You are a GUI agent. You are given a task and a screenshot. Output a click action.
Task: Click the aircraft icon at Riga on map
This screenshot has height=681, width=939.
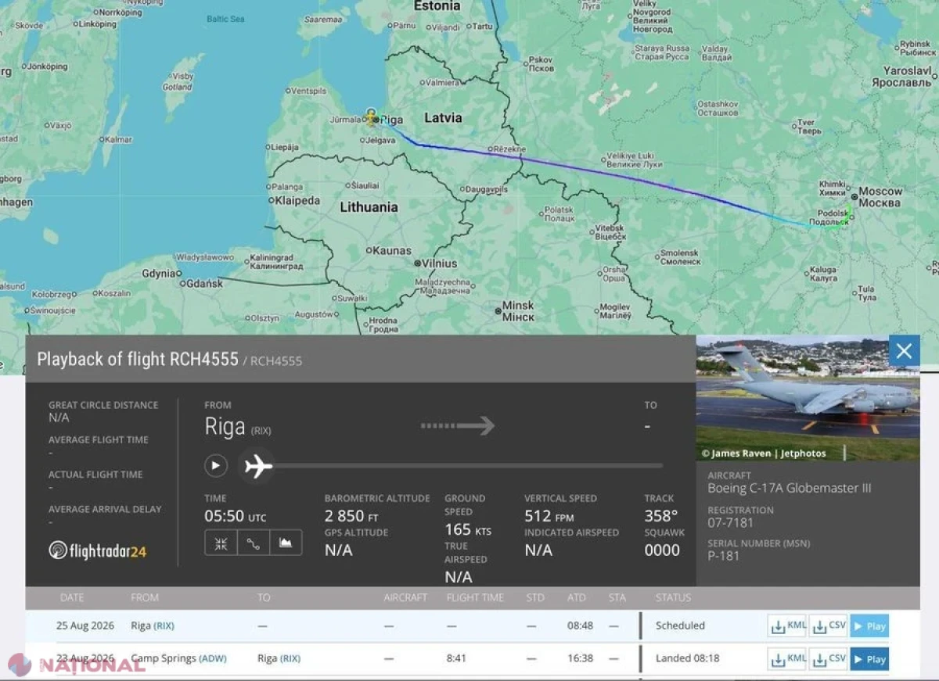pyautogui.click(x=370, y=117)
